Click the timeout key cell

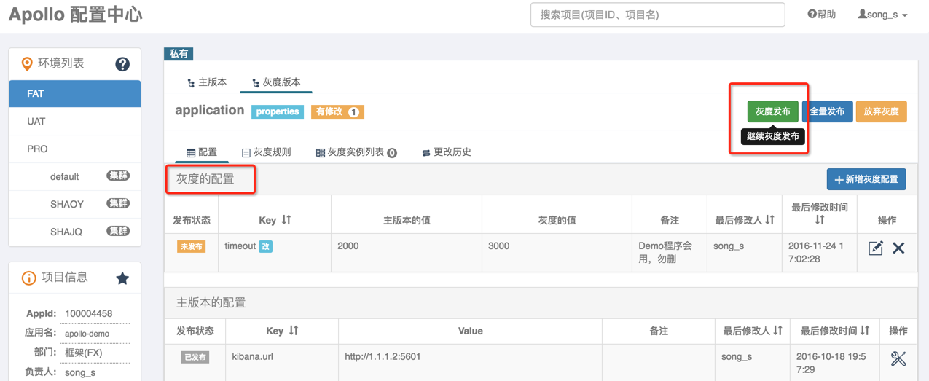[240, 246]
